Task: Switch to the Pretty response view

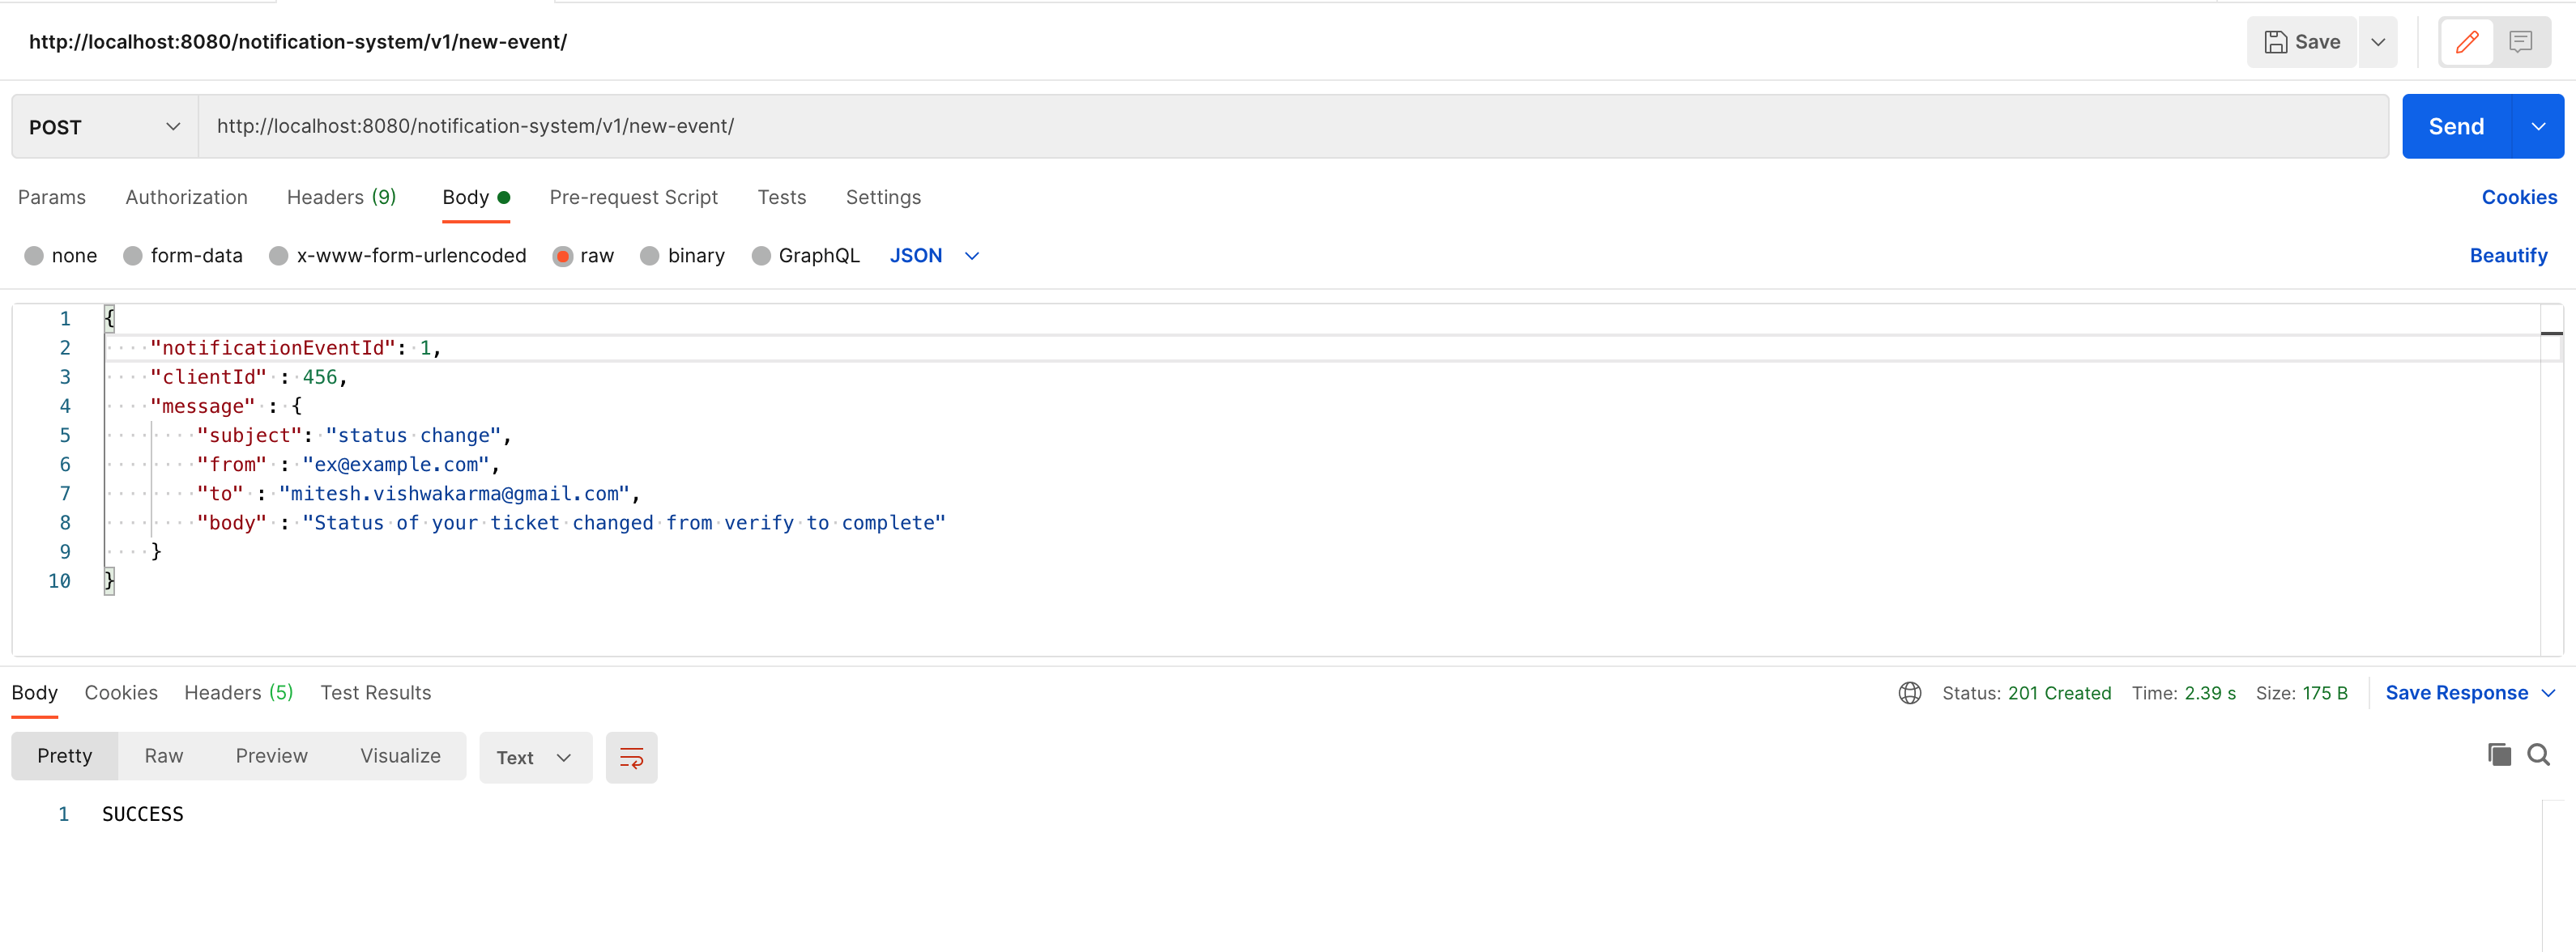Action: point(64,756)
